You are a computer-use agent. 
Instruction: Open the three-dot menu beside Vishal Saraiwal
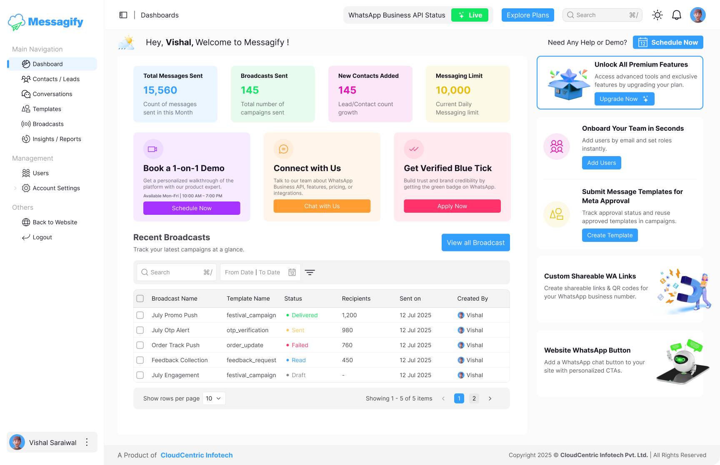tap(87, 442)
